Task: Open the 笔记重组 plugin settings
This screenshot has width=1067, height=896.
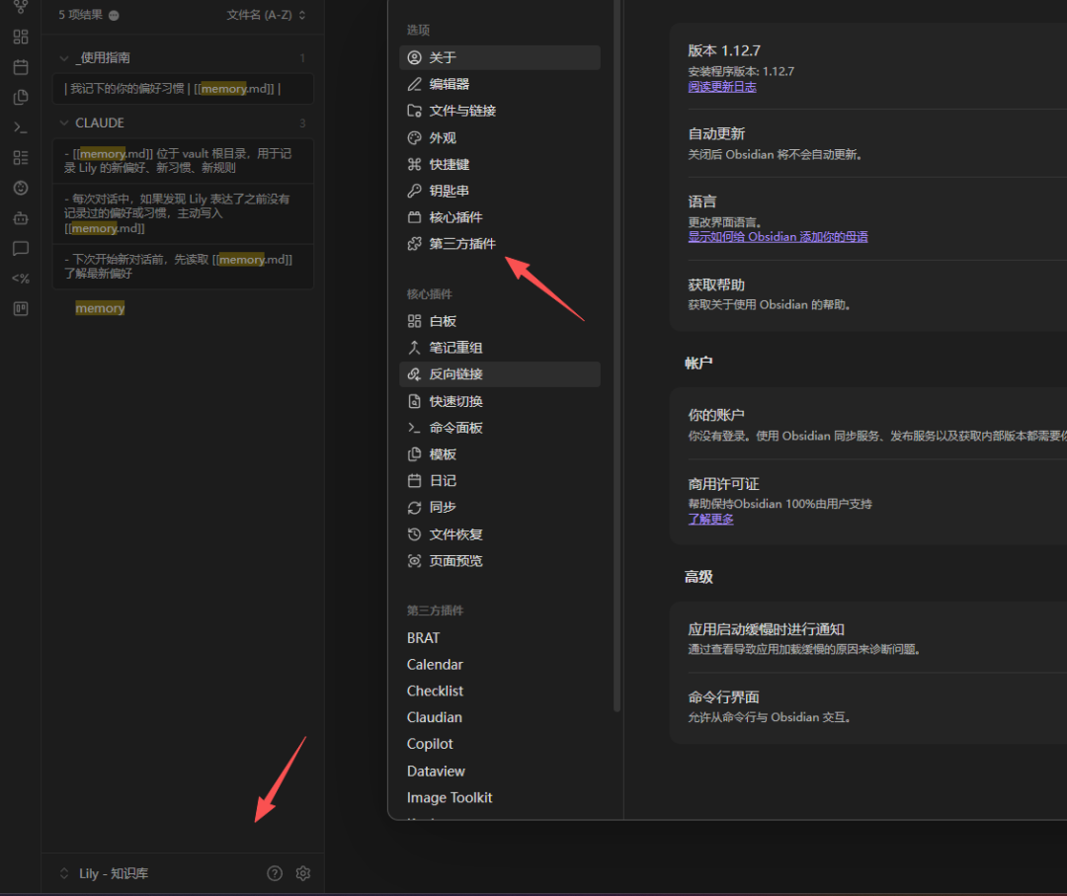Action: pos(500,348)
